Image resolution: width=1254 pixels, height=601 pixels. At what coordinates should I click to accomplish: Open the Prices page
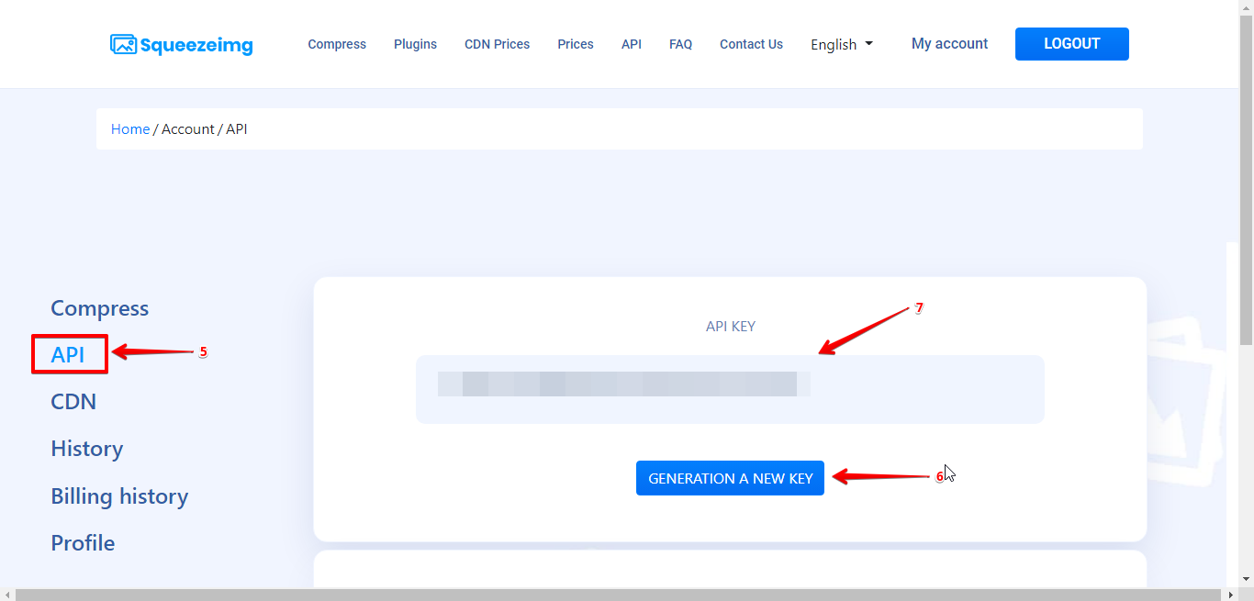click(576, 44)
